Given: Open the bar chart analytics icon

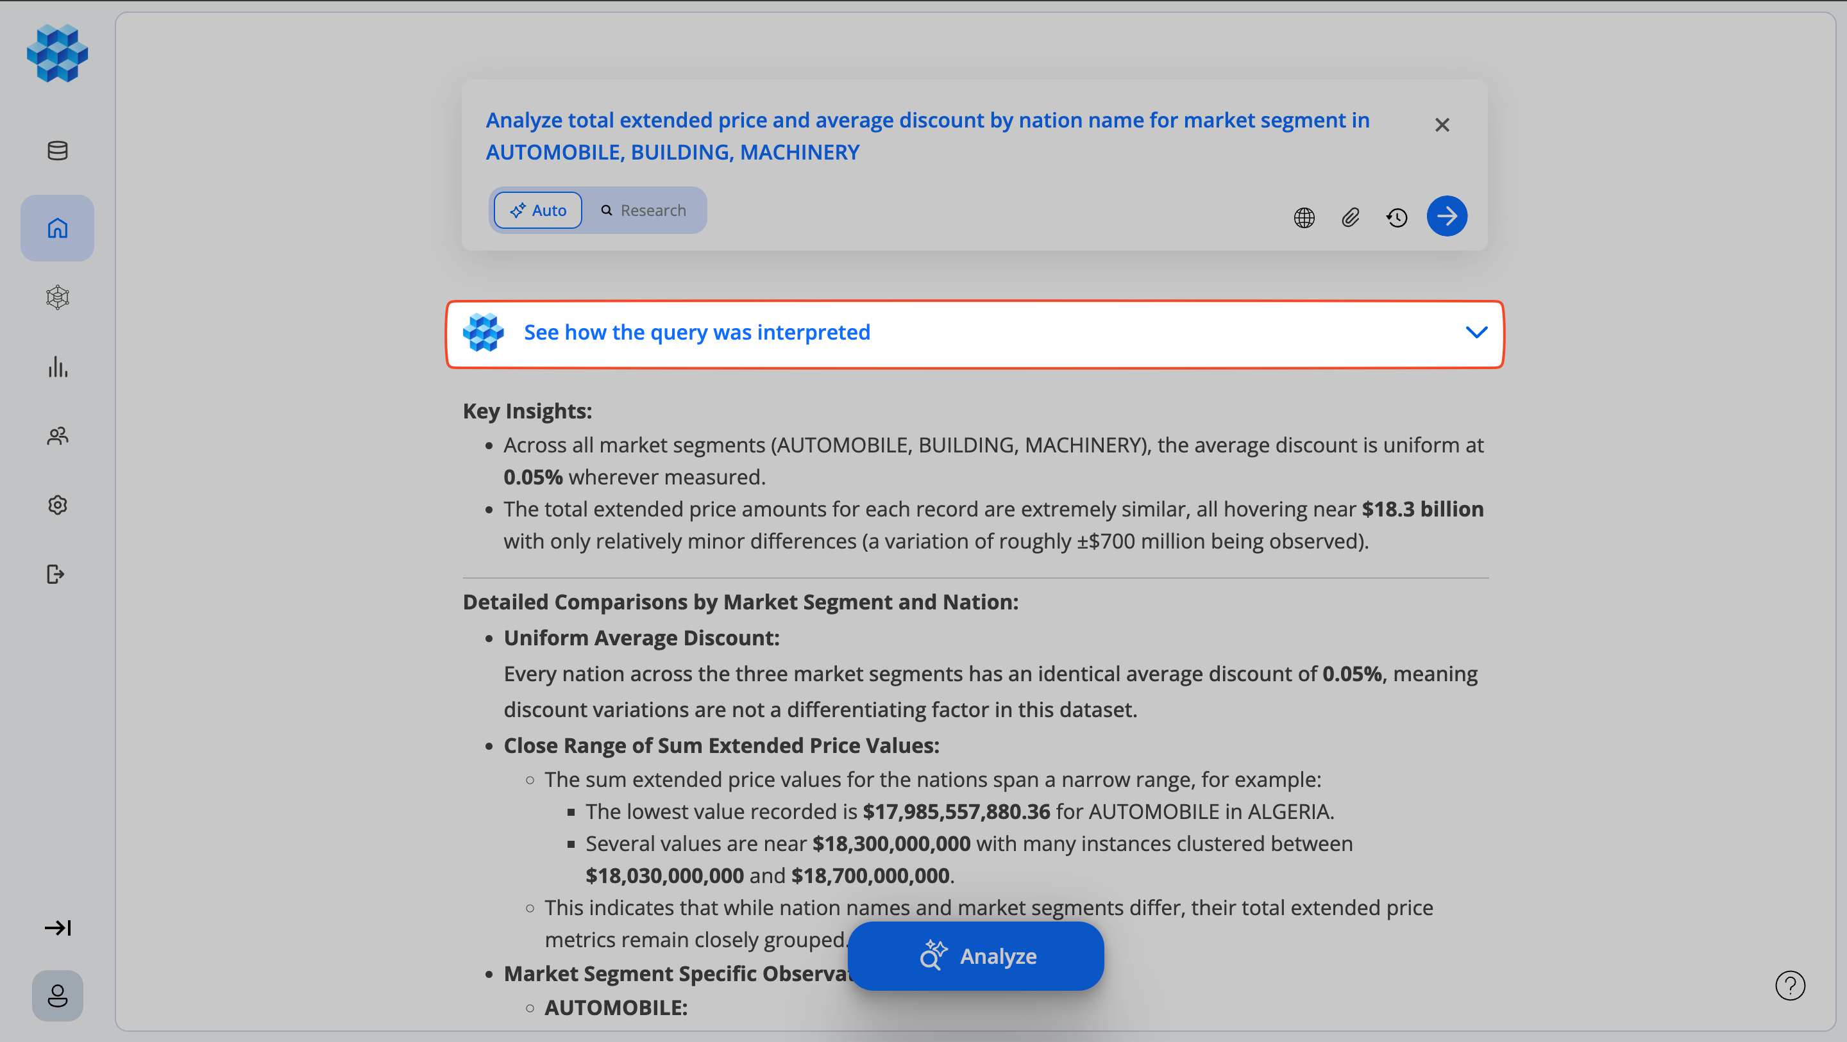Looking at the screenshot, I should click(x=57, y=367).
